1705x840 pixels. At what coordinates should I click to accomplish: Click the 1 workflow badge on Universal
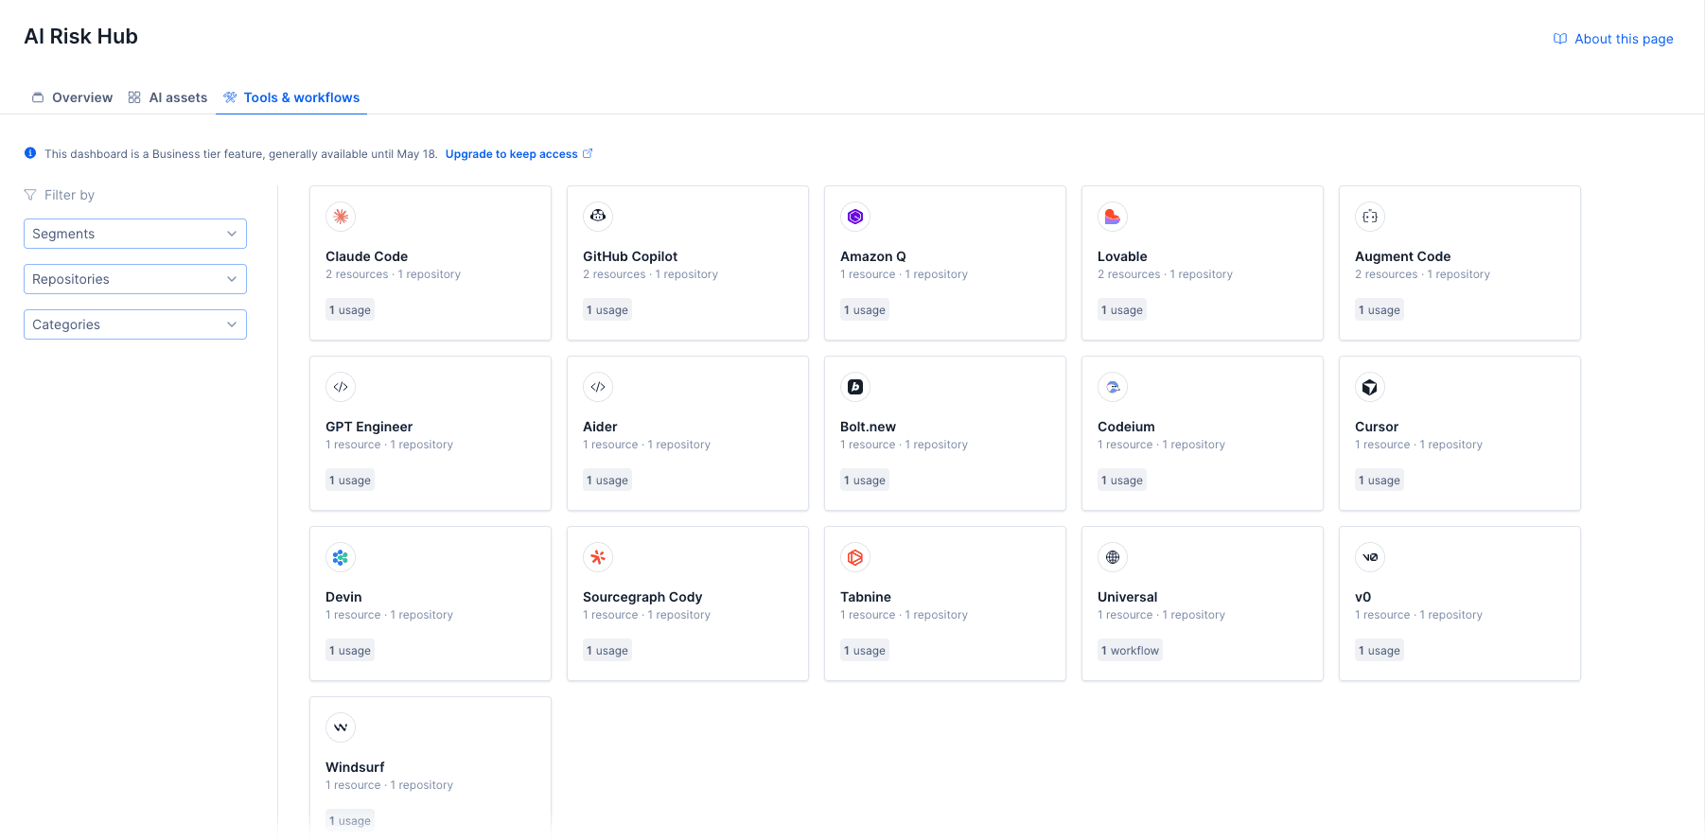coord(1130,651)
